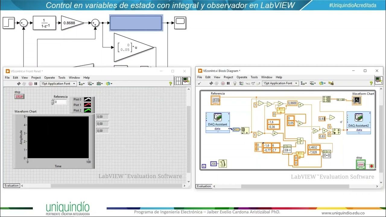The image size is (386, 217).
Task: Open View menu in Front Panel window
Action: click(x=25, y=78)
